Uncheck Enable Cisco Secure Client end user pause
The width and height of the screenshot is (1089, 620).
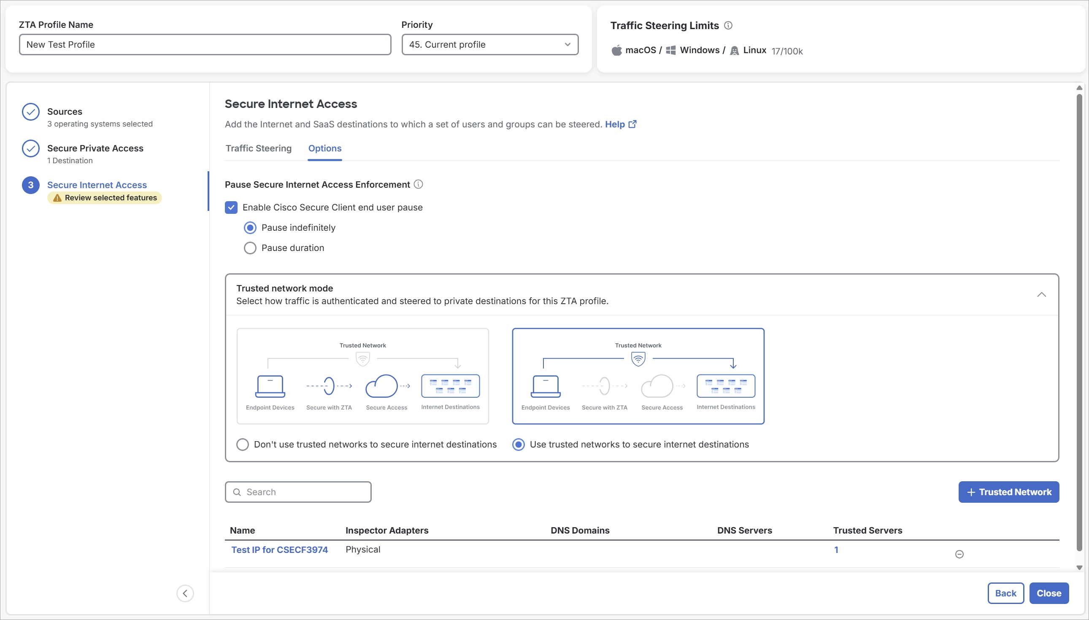point(231,208)
